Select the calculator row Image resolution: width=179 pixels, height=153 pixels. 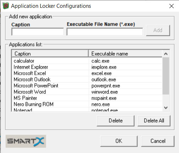(87, 61)
